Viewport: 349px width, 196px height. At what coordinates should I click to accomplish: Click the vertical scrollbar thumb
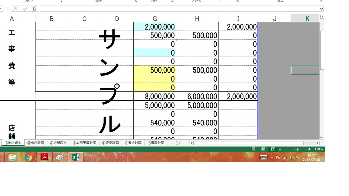(x=322, y=50)
